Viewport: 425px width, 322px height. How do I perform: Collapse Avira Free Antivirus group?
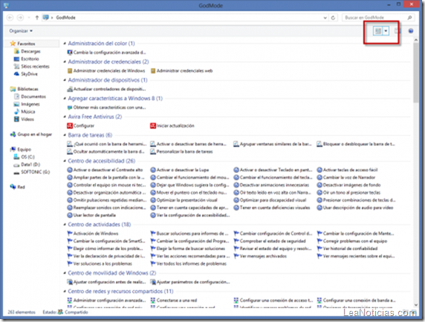click(65, 116)
